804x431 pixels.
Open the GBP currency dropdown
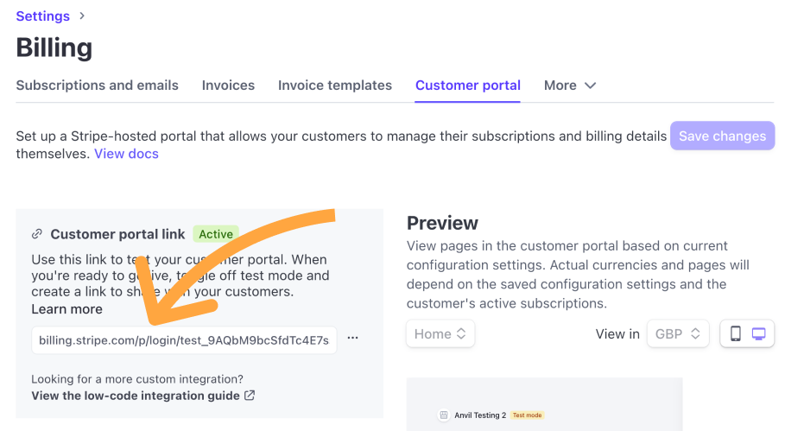point(678,334)
